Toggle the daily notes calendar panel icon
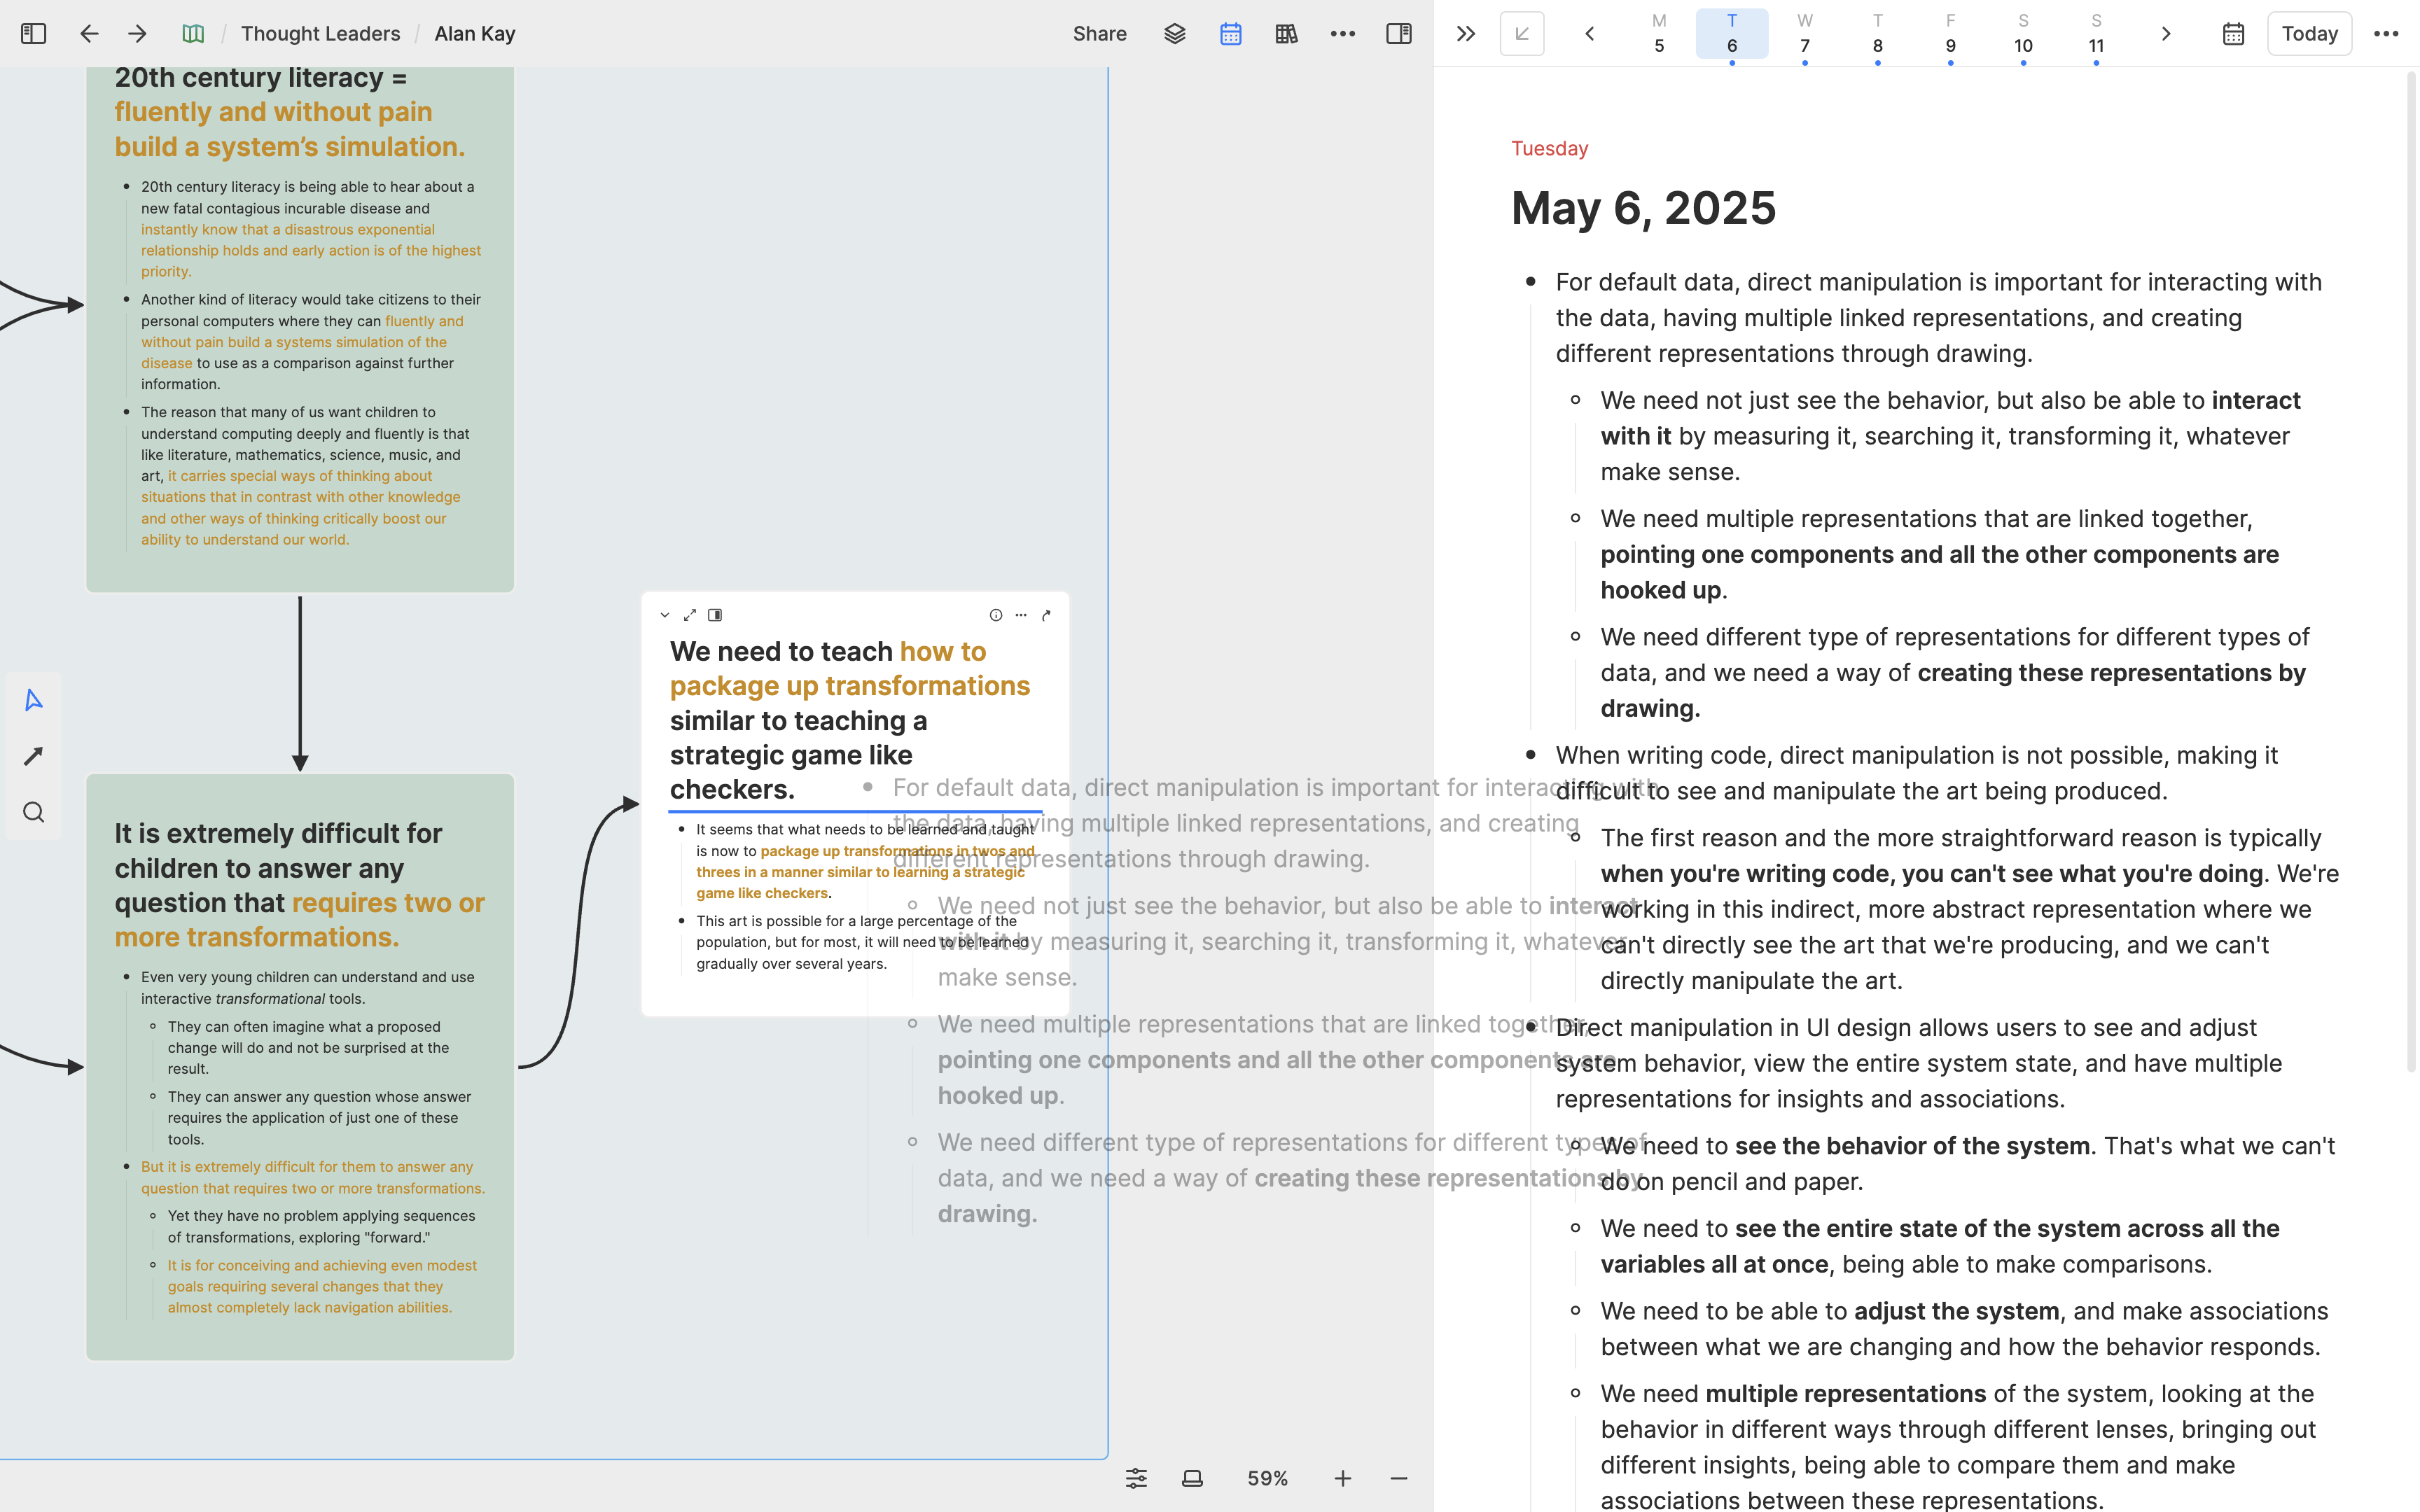The width and height of the screenshot is (2420, 1512). (x=1230, y=34)
